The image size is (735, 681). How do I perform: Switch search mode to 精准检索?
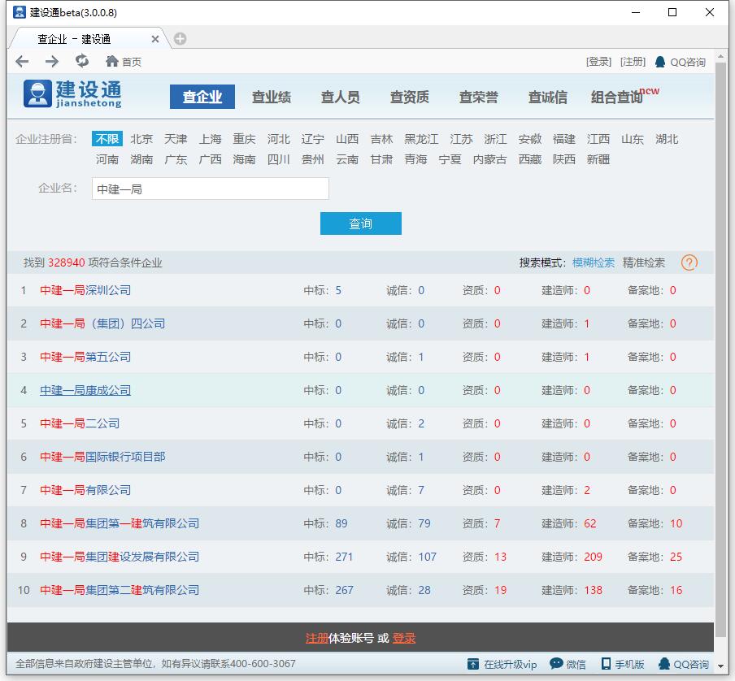pyautogui.click(x=645, y=262)
